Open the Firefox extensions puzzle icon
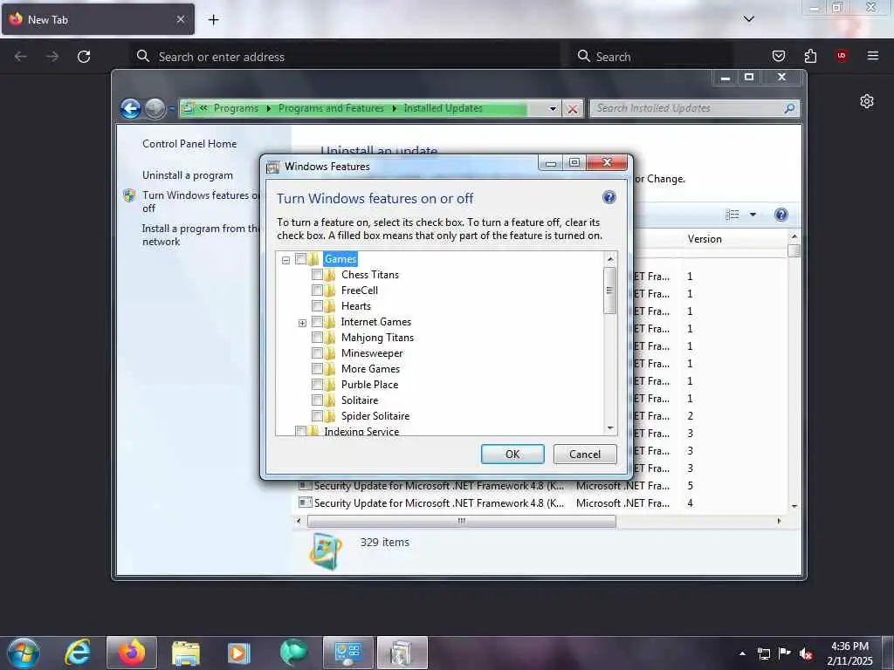This screenshot has height=670, width=894. click(x=810, y=56)
